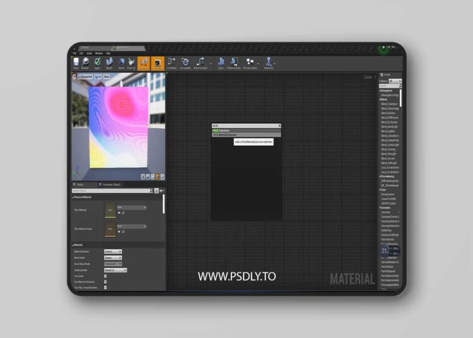Click the Clean Up toolbar icon
This screenshot has width=473, height=338.
tap(131, 62)
